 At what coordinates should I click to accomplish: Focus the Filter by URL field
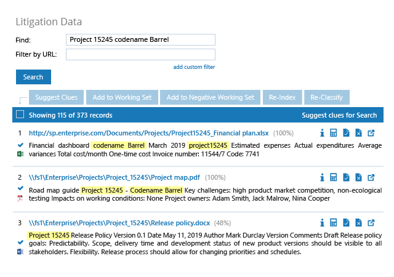point(140,55)
